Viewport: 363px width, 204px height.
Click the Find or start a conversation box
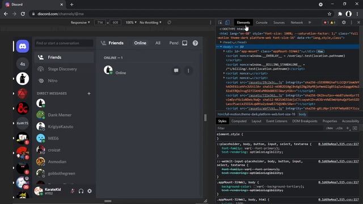[x=64, y=43]
